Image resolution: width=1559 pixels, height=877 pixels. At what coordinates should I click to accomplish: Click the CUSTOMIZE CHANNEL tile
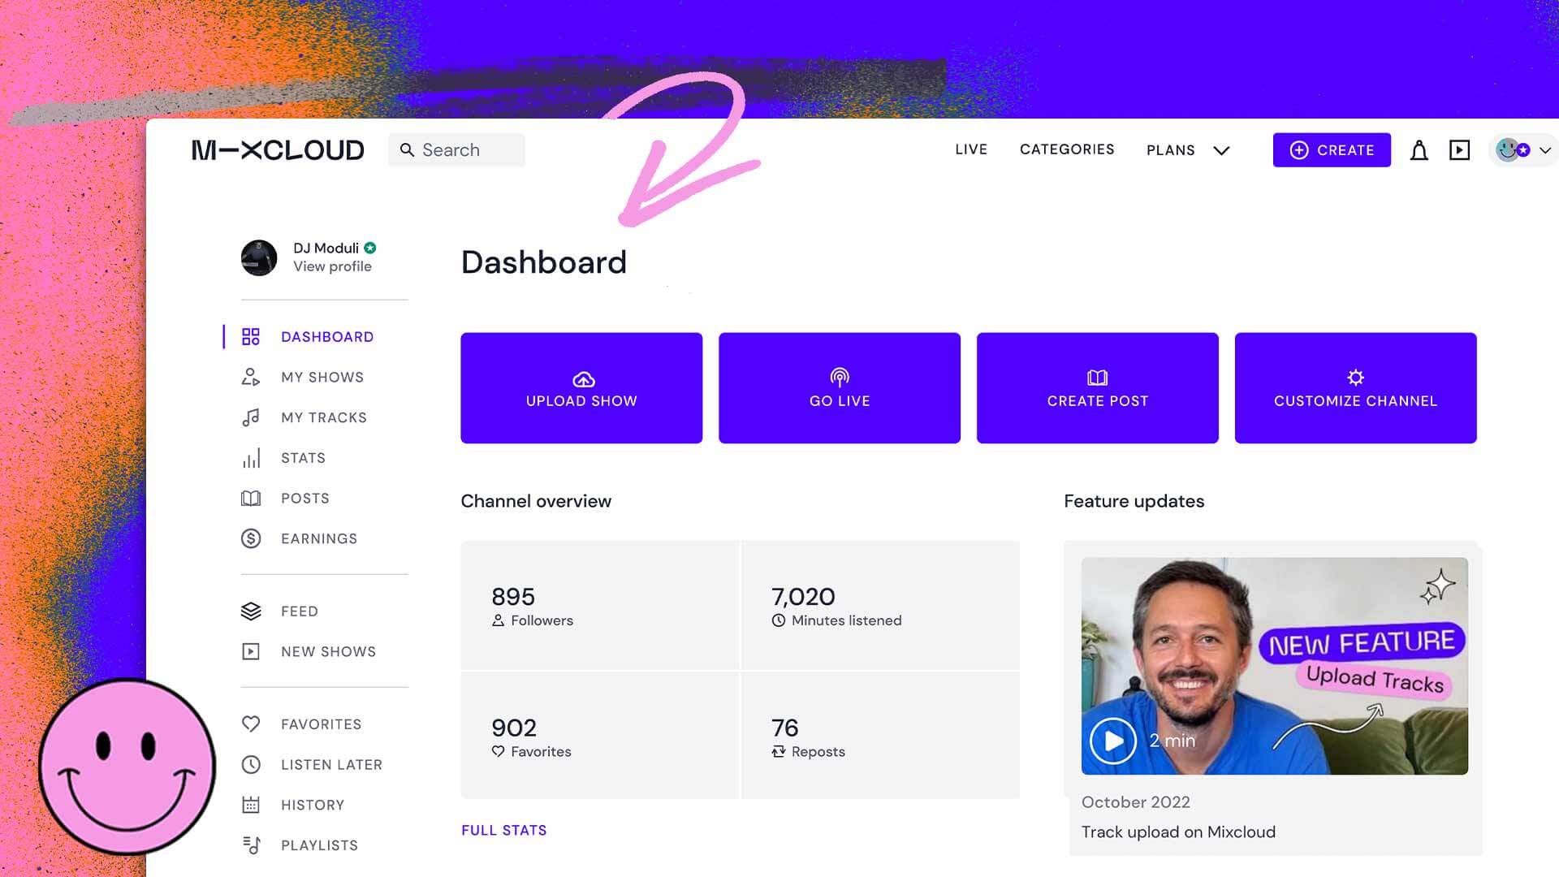(1356, 388)
